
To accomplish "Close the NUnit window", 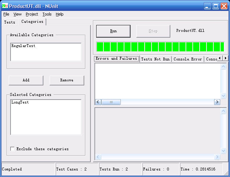I will click(x=224, y=6).
